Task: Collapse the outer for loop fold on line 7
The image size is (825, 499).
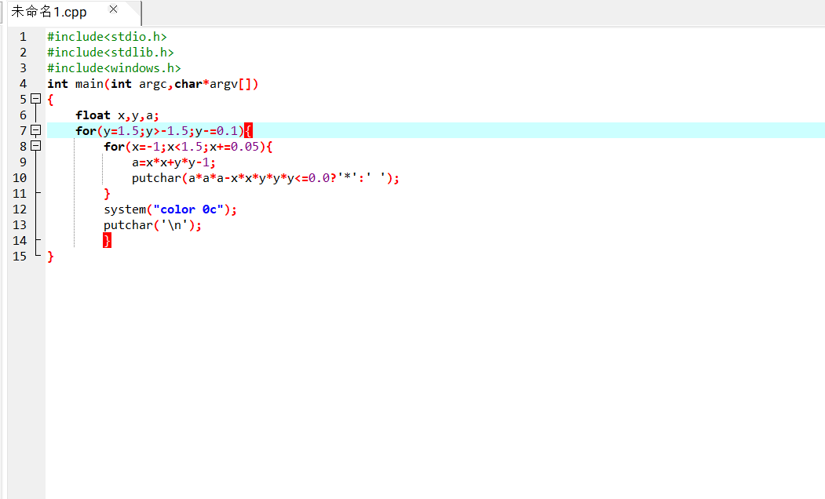Action: (x=35, y=130)
